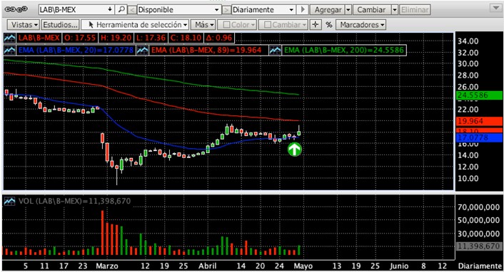Click chart icon beside EMA 200 legend

pyautogui.click(x=275, y=50)
